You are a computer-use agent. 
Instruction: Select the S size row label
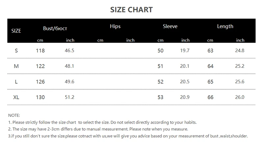click(16, 51)
